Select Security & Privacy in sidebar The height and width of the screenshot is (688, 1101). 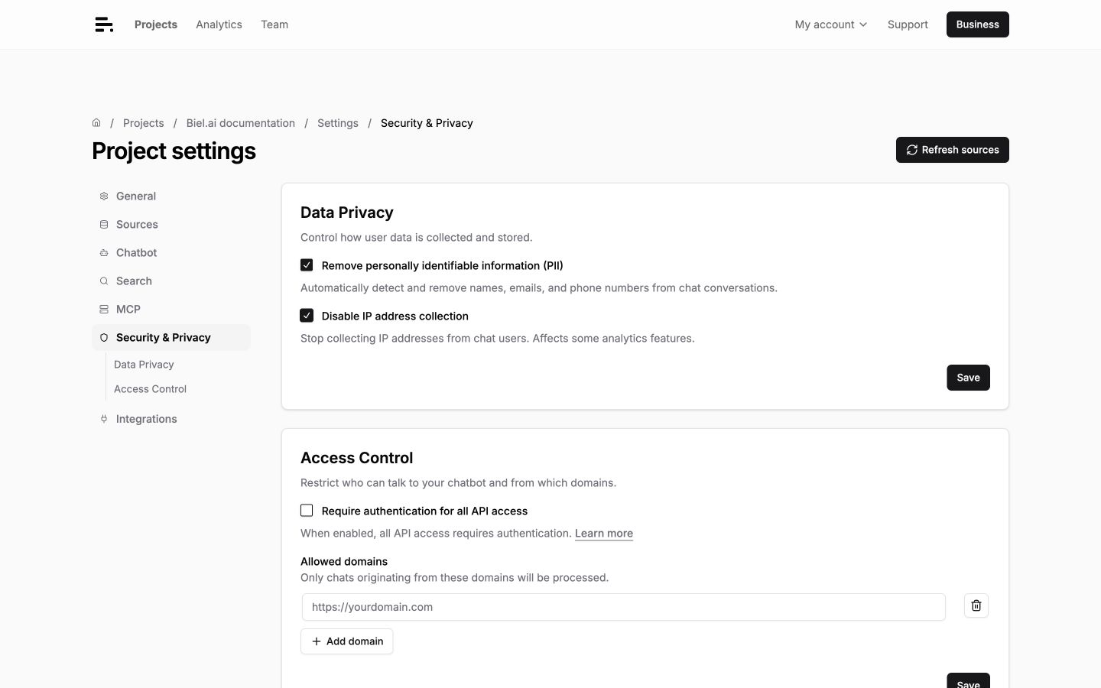point(171,338)
